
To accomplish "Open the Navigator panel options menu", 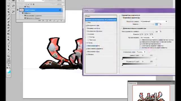I will 173,83.
